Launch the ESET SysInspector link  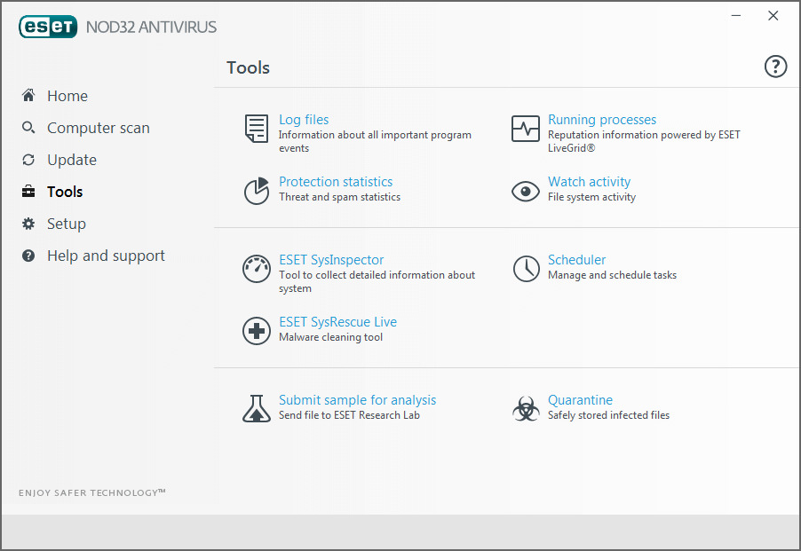point(331,260)
